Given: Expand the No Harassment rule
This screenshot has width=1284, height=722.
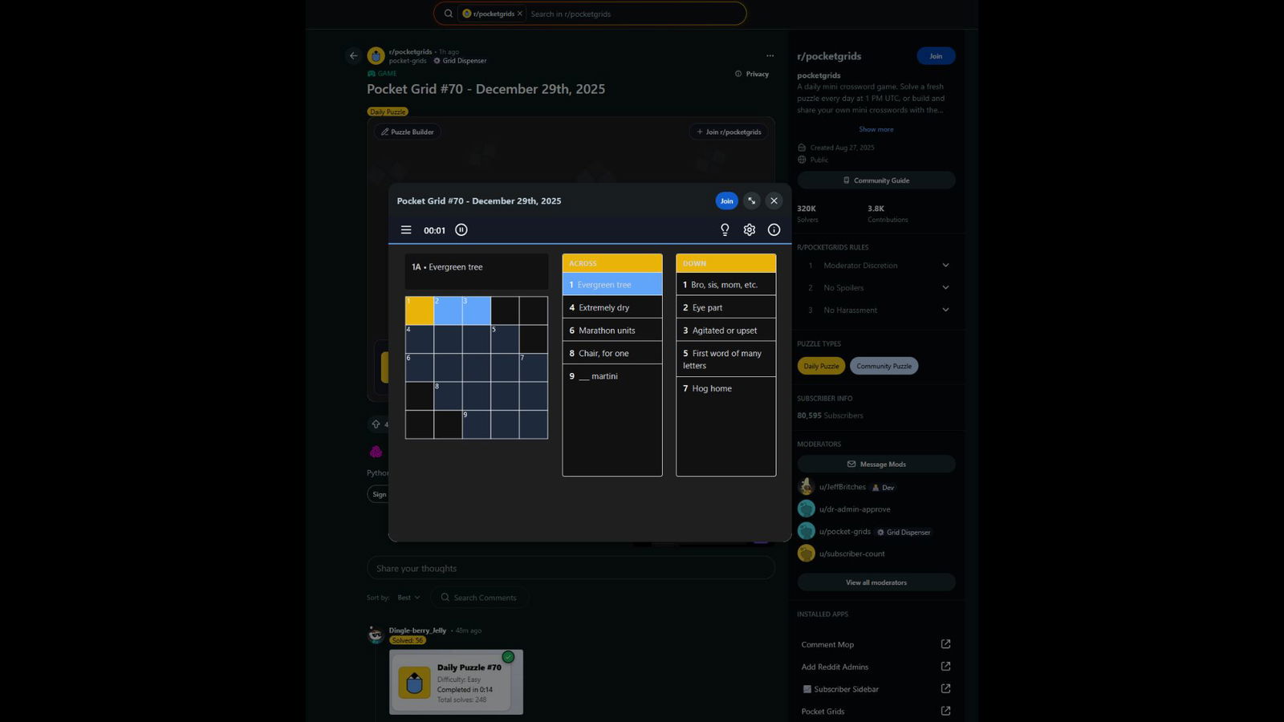Looking at the screenshot, I should 945,310.
